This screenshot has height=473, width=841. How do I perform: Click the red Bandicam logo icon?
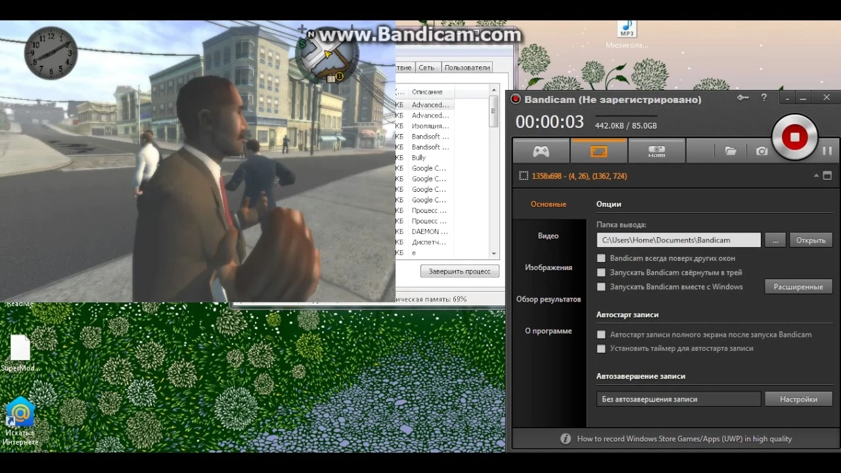(516, 99)
